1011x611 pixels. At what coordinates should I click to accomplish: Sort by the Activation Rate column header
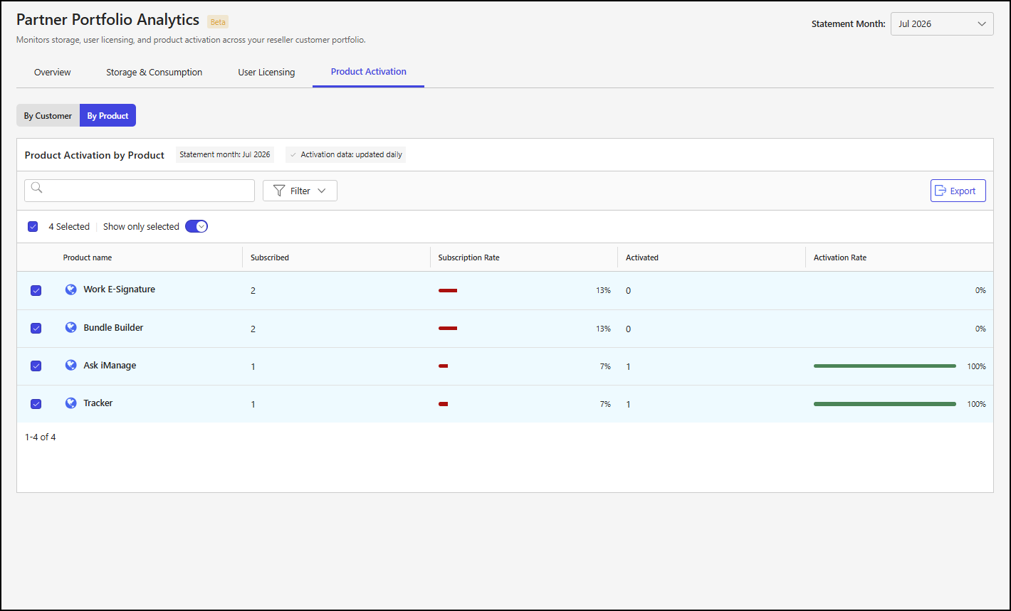840,257
